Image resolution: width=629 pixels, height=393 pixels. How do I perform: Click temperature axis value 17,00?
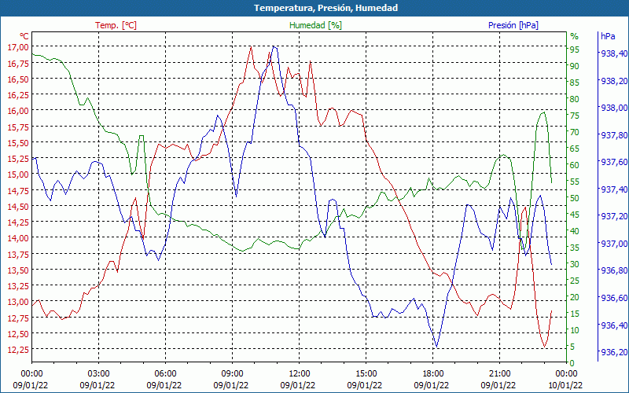click(x=18, y=47)
